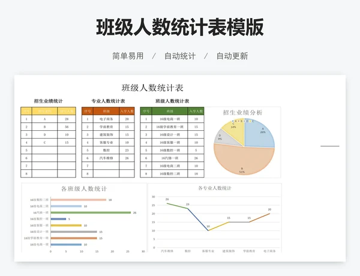360x276 pixels.
Task: Click the pie chart title 招生业绩分析
Action: click(242, 113)
